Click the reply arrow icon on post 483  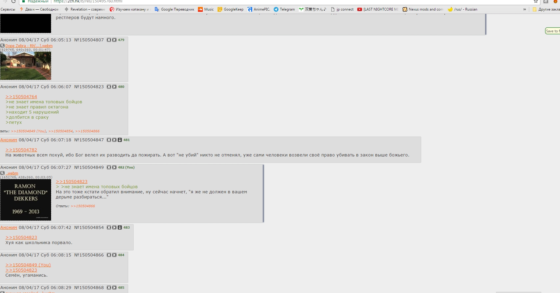[114, 227]
